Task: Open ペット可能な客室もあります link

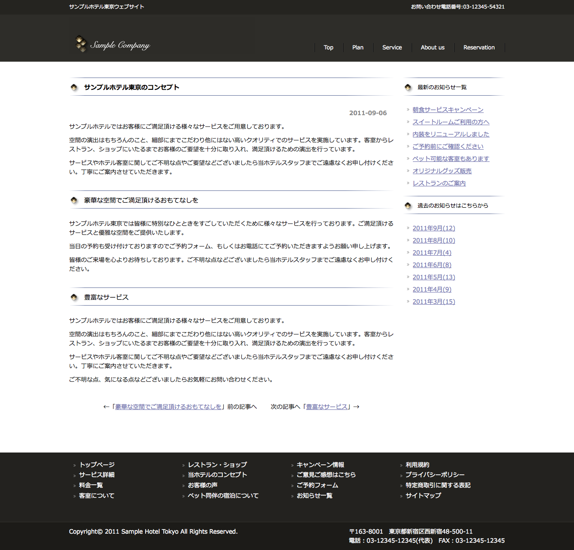Action: click(x=451, y=159)
